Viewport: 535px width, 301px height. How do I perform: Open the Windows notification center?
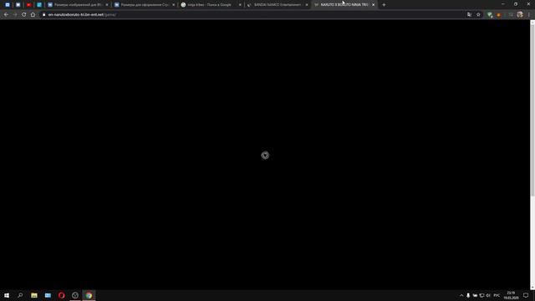coord(526,295)
